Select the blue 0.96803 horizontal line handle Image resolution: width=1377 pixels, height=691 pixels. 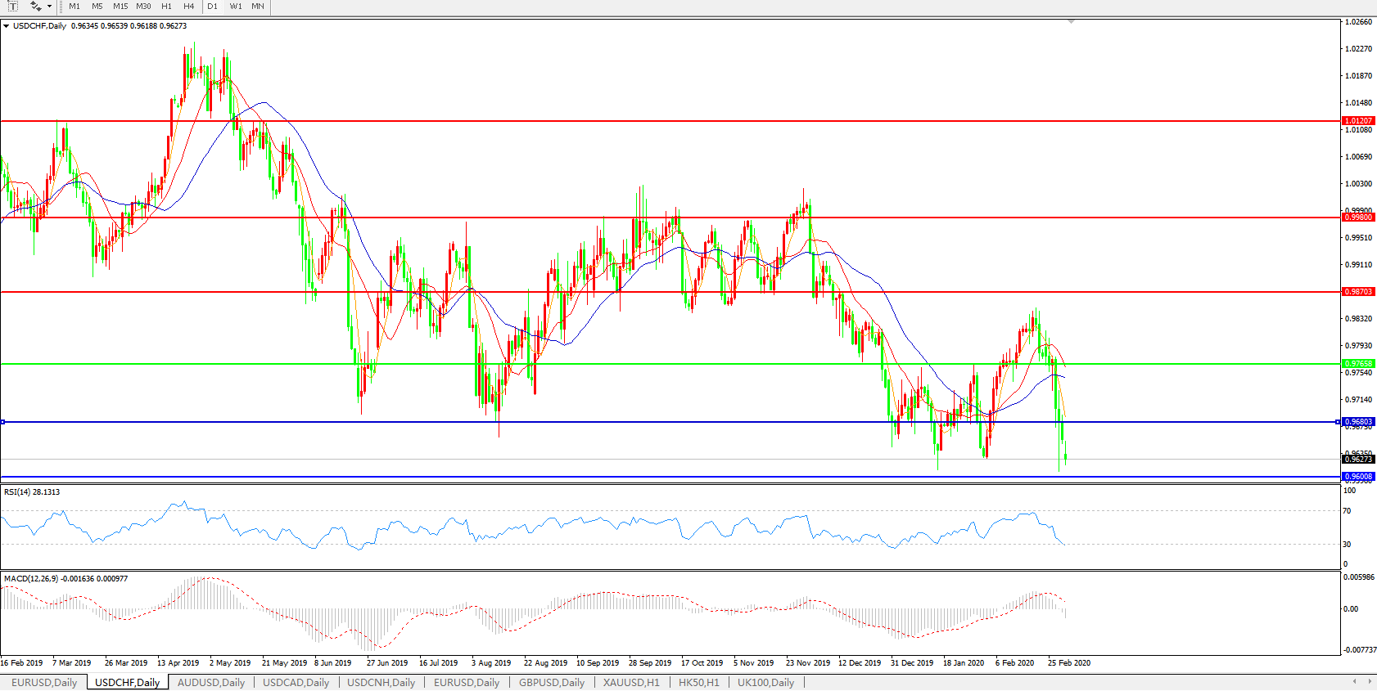click(3, 422)
